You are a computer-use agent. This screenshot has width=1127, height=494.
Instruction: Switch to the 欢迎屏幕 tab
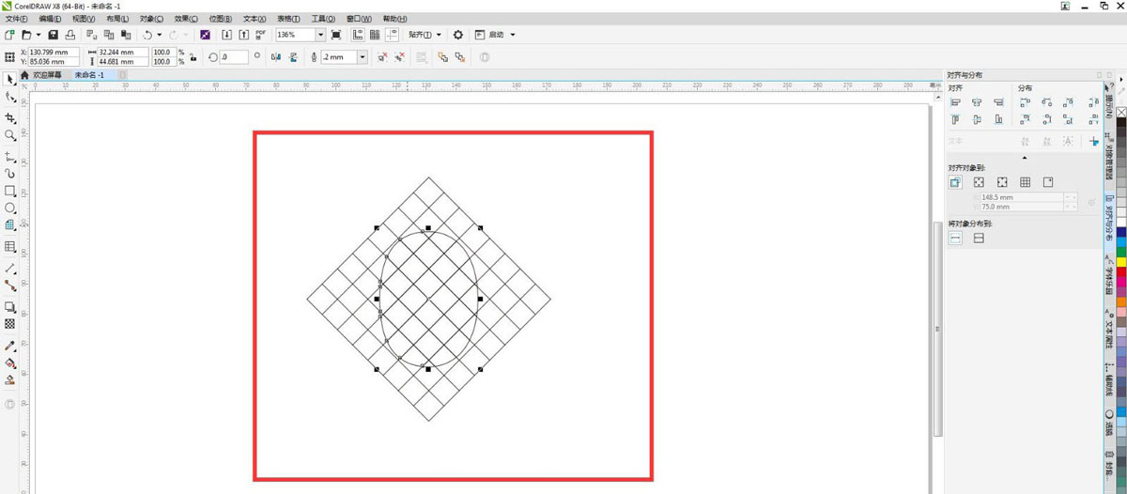[x=45, y=75]
